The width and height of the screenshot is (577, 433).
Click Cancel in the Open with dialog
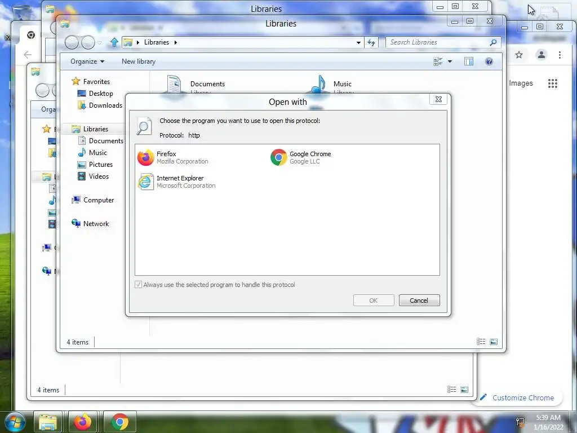pyautogui.click(x=419, y=301)
